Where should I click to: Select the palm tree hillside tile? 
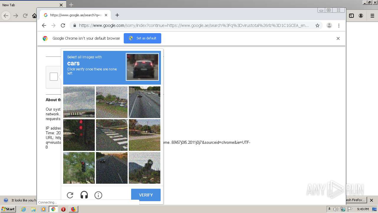pos(144,168)
